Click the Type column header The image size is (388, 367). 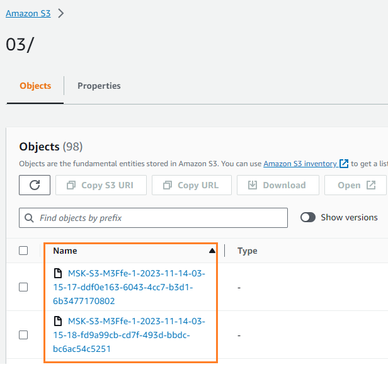pyautogui.click(x=248, y=251)
